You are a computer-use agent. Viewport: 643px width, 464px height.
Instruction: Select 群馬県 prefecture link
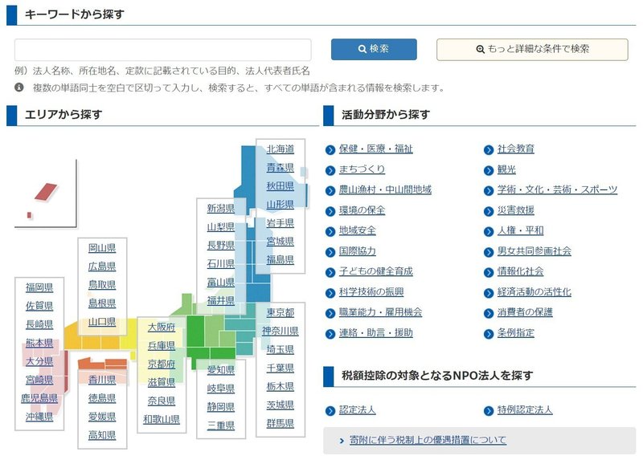coord(281,423)
